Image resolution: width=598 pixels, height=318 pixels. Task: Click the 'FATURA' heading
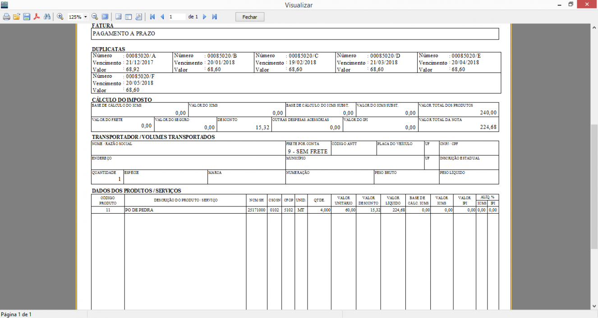tap(103, 26)
